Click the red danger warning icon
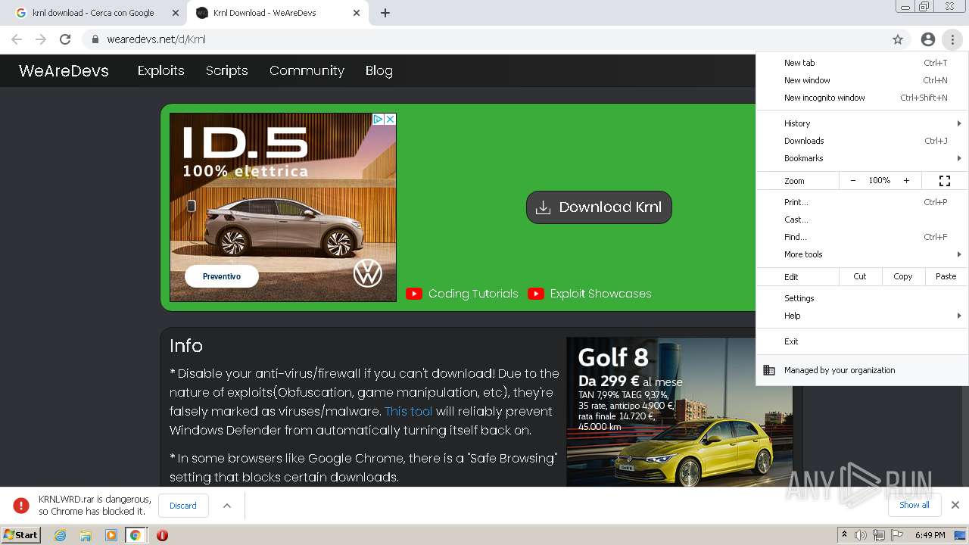Screen dimensions: 969x545 pyautogui.click(x=21, y=505)
